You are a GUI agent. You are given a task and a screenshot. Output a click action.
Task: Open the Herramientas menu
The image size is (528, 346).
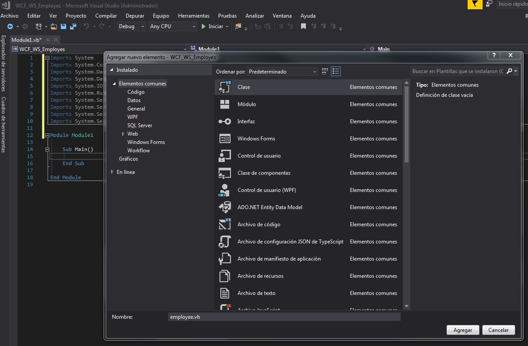pos(193,16)
